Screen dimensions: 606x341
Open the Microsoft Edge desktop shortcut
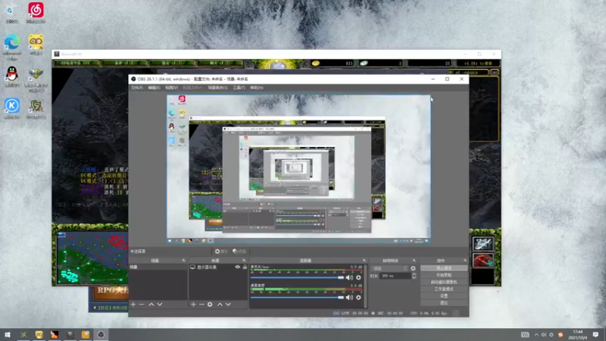[x=12, y=47]
